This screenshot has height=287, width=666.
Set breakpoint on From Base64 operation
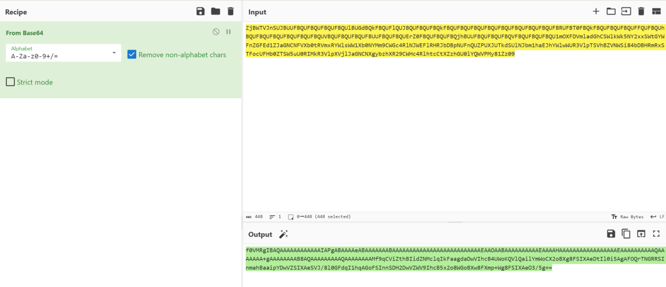[228, 32]
